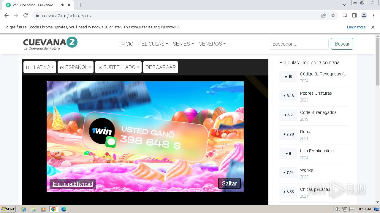This screenshot has width=380, height=213.
Task: Click the address bar URL
Action: pyautogui.click(x=67, y=16)
